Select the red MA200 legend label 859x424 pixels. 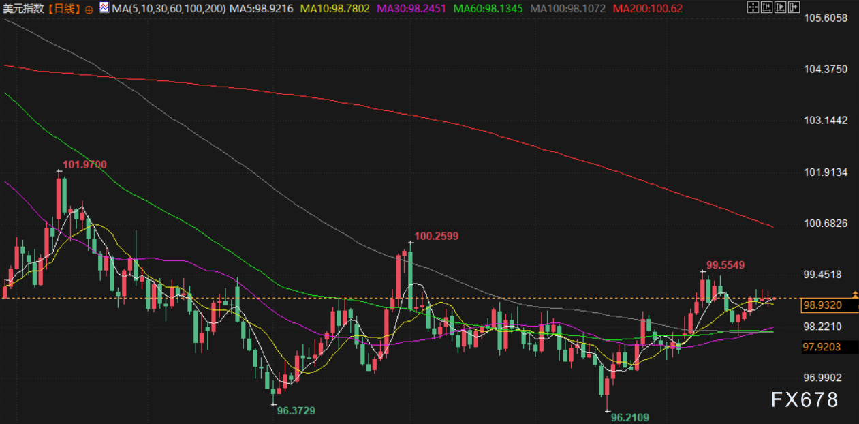(x=647, y=9)
